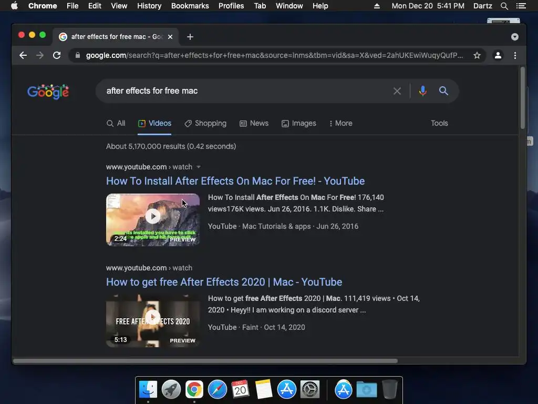Screen dimensions: 538x404
Task: Switch to the All results tab
Action: click(x=116, y=123)
